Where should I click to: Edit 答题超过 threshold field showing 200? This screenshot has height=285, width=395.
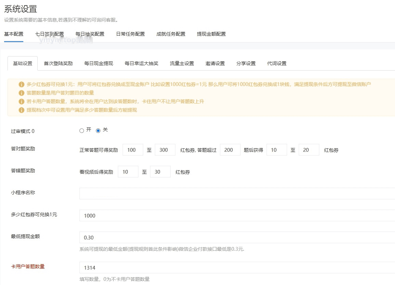[x=230, y=150]
